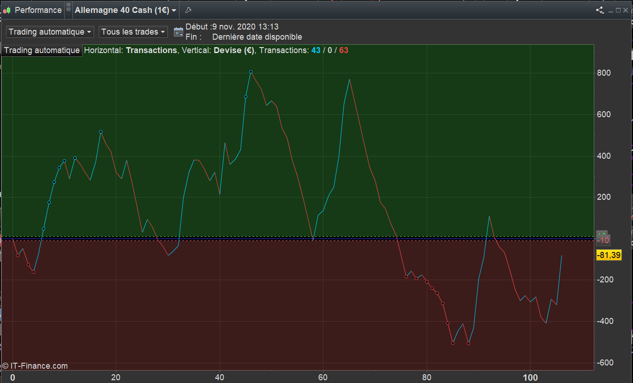Select the Trading automatique chart label tab

[42, 50]
